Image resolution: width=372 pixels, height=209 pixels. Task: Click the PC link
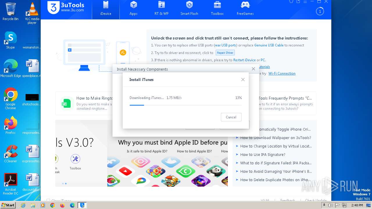[263, 60]
